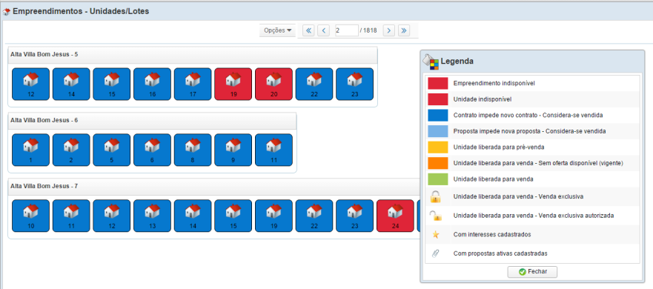Click the closed padlock Venda exclusiva icon
Viewport: 653px width, 289px height.
tap(436, 196)
